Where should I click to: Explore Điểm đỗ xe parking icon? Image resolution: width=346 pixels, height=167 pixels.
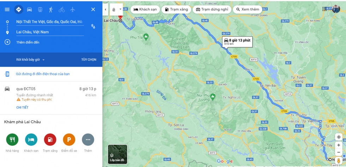pyautogui.click(x=69, y=140)
